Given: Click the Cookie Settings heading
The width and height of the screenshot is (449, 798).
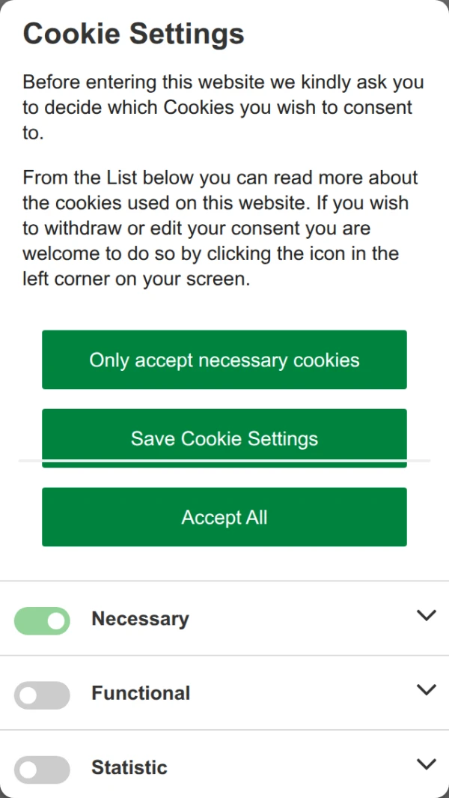Looking at the screenshot, I should (134, 34).
